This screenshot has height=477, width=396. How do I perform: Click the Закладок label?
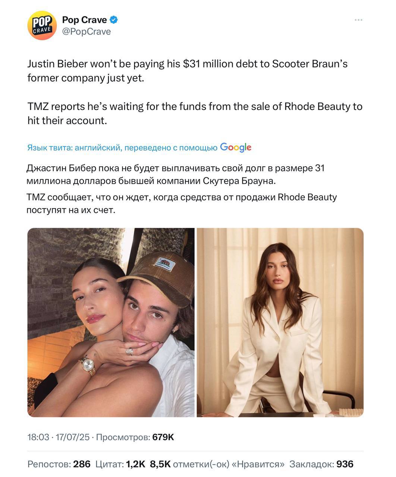(312, 464)
